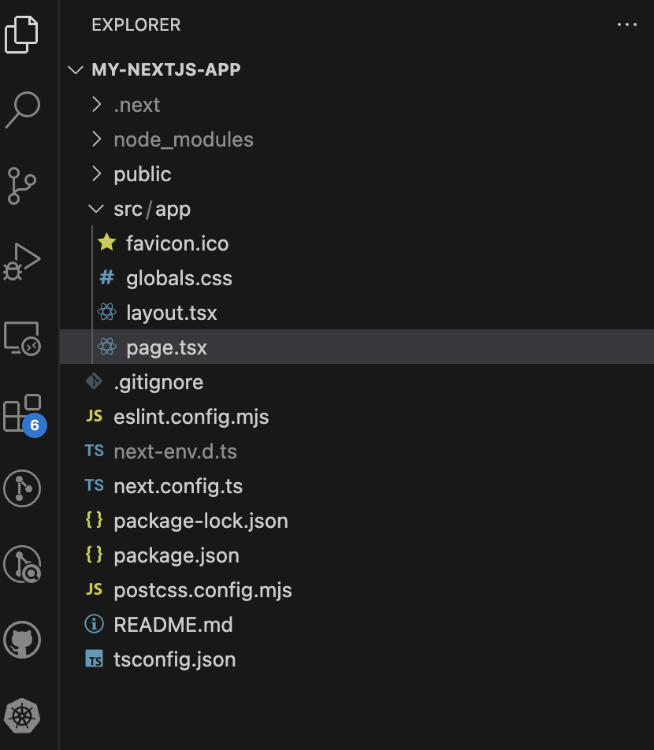The width and height of the screenshot is (654, 750).
Task: Open the Explorer view in activity bar
Action: (x=21, y=34)
